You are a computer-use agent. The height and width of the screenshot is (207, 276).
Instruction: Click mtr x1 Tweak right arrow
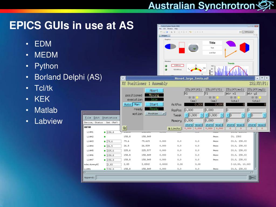tap(243, 115)
